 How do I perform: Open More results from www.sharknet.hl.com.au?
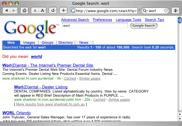(51, 104)
